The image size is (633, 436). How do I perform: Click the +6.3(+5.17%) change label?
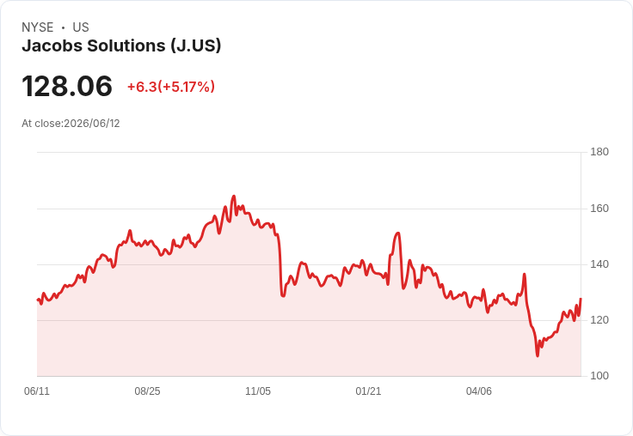point(171,87)
